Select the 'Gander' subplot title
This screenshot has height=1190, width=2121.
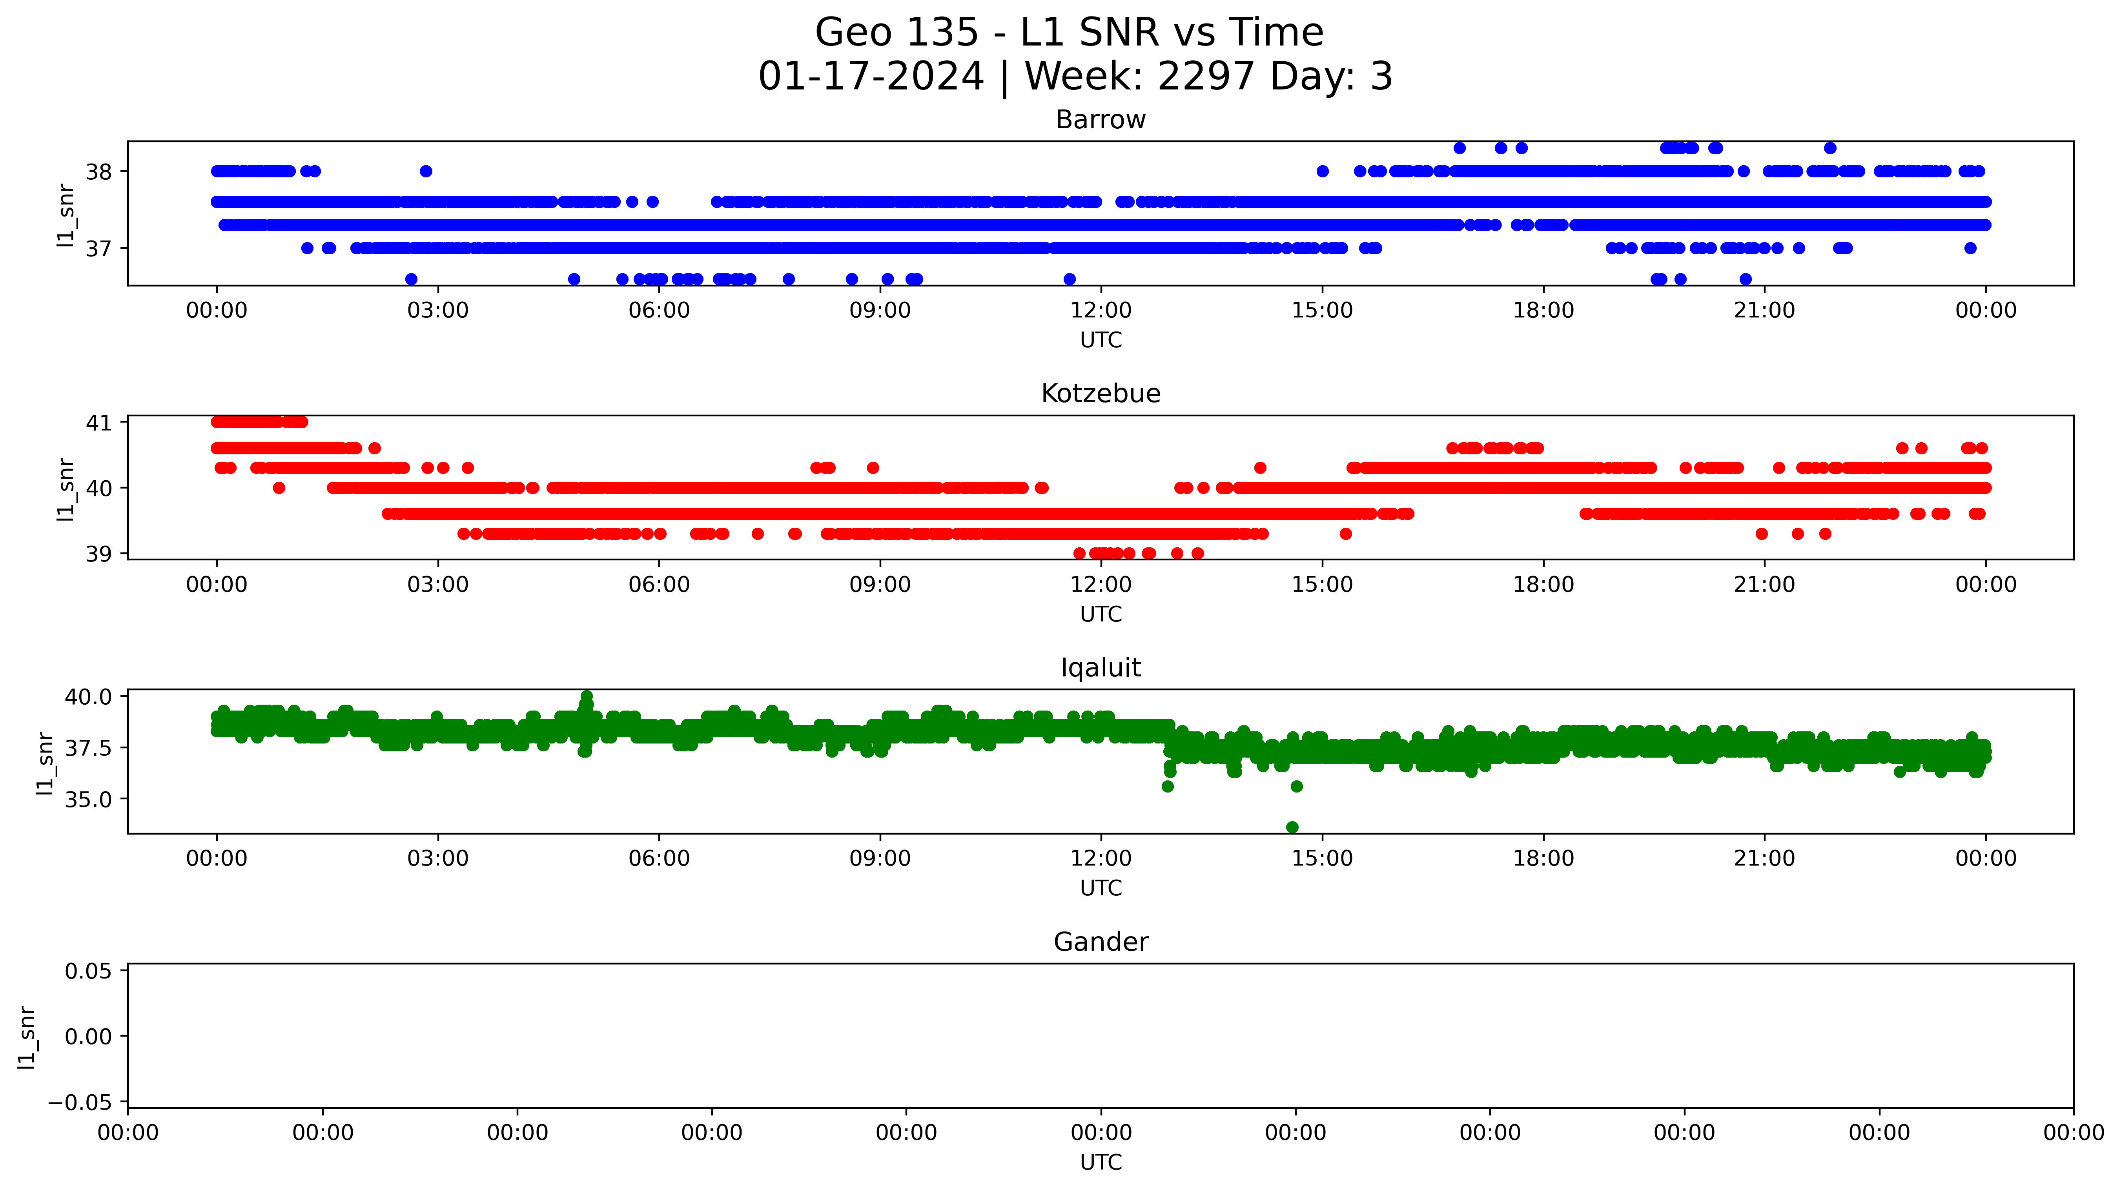coord(1101,942)
